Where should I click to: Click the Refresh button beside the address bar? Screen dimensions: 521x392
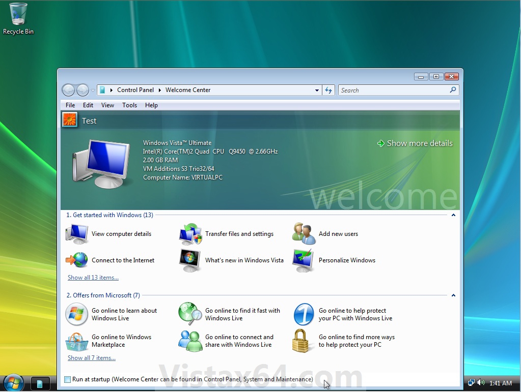pyautogui.click(x=328, y=90)
